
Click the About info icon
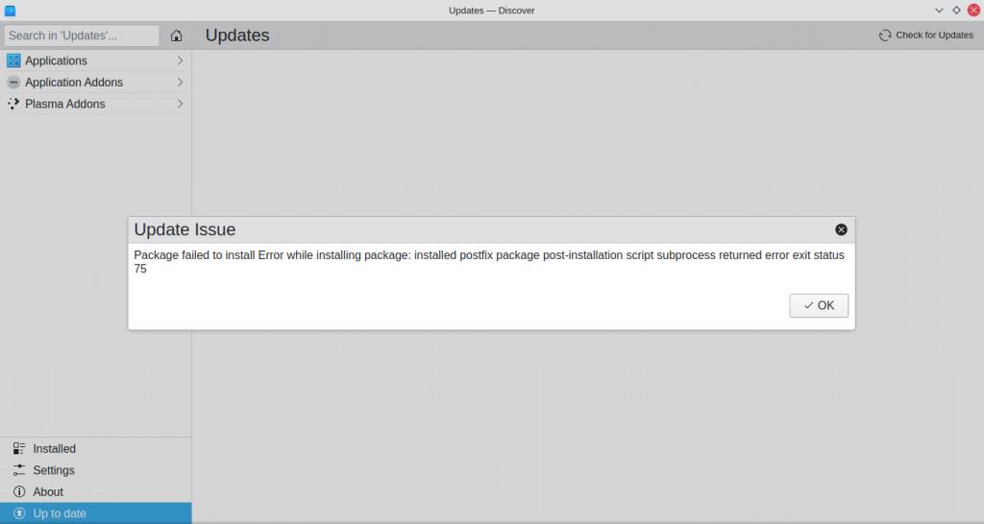click(19, 491)
